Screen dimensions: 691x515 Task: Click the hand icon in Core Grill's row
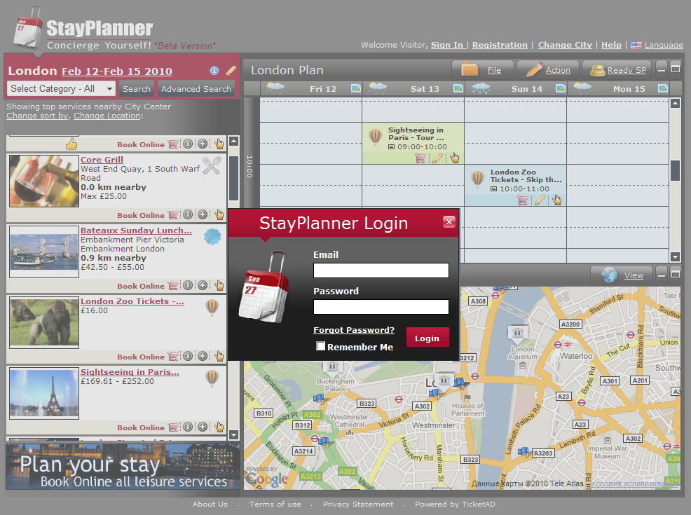219,214
